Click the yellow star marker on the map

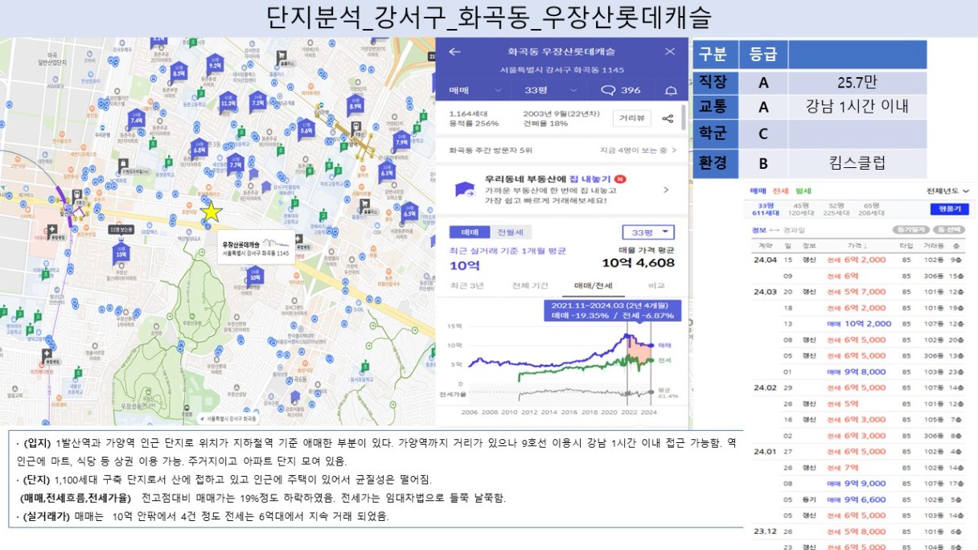tap(211, 212)
